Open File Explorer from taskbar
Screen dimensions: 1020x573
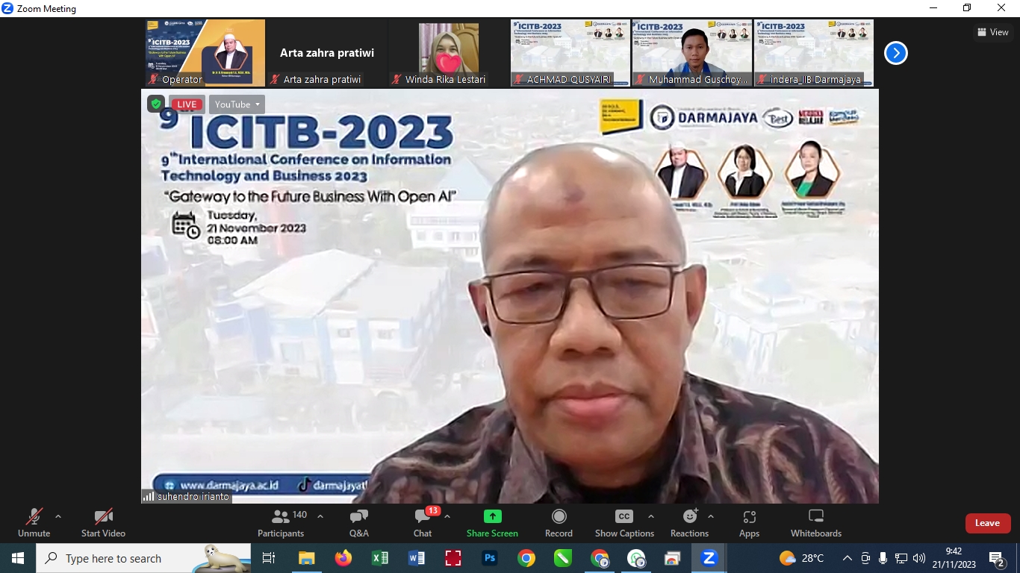[x=306, y=558]
